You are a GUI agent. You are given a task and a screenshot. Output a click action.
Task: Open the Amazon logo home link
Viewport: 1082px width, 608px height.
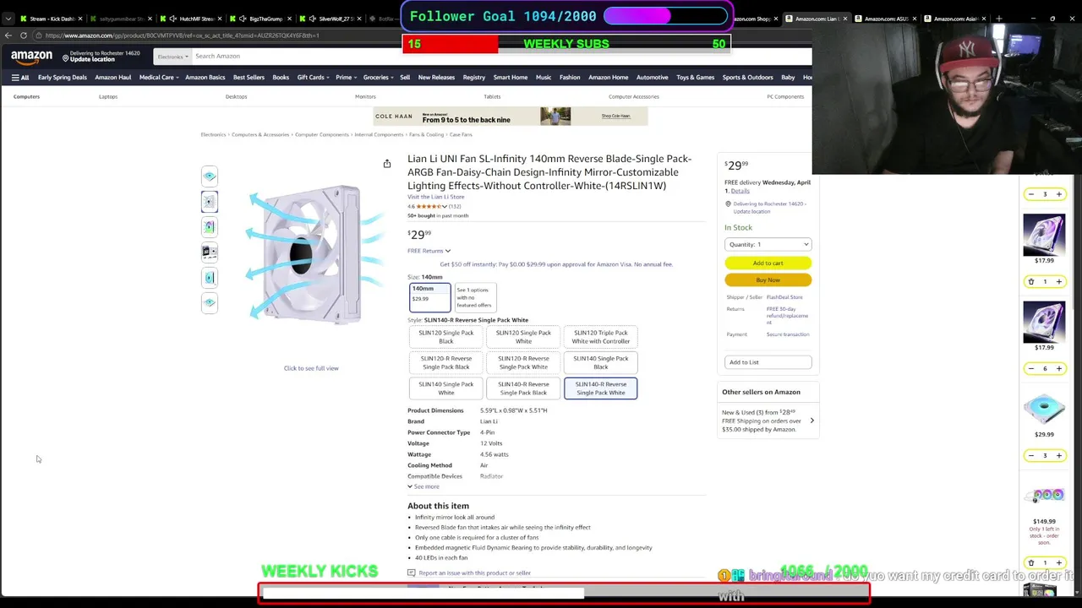click(x=31, y=57)
